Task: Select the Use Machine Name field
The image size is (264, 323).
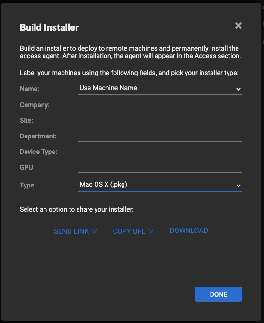Action: (160, 88)
